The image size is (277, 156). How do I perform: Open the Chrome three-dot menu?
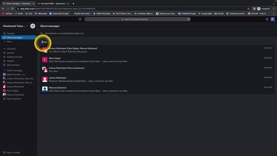pos(274,9)
